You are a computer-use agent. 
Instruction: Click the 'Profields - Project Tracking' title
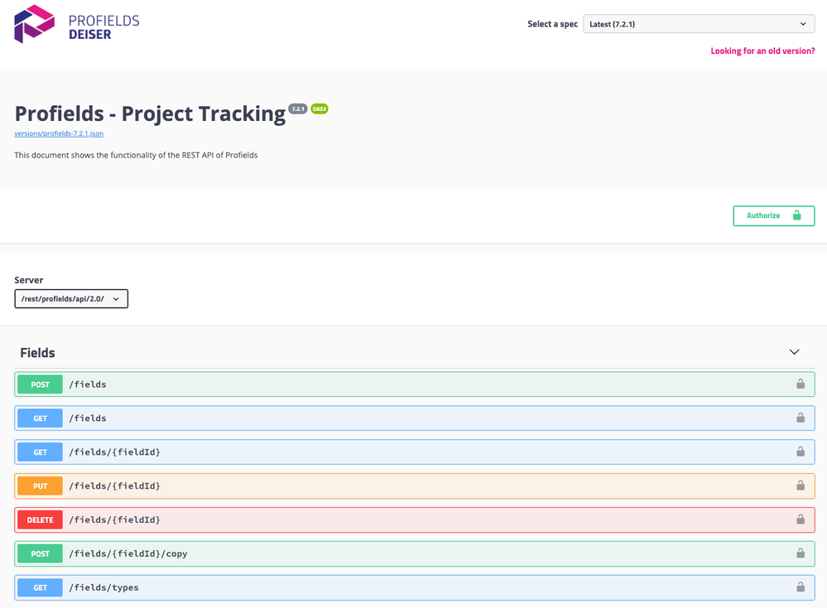pyautogui.click(x=150, y=113)
